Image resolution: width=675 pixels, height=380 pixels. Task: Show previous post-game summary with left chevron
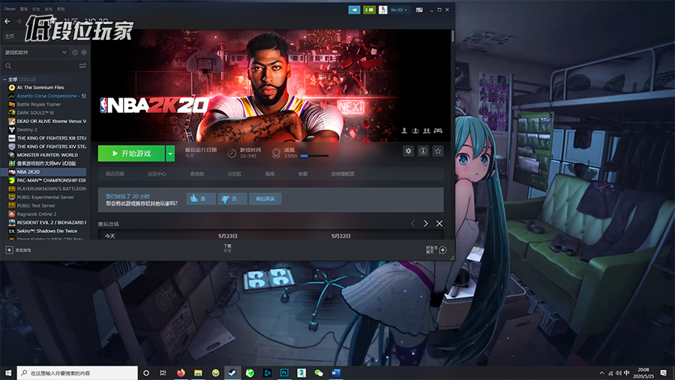coord(412,224)
